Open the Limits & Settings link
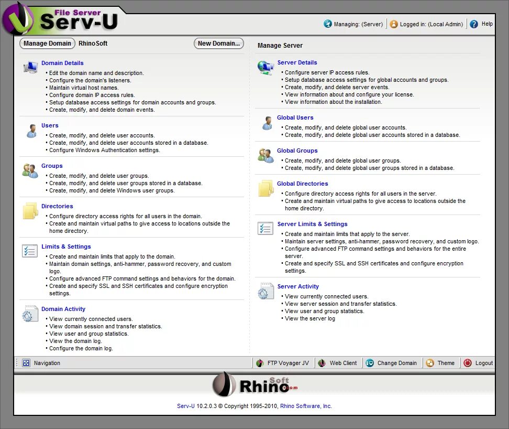This screenshot has width=509, height=429. point(66,246)
